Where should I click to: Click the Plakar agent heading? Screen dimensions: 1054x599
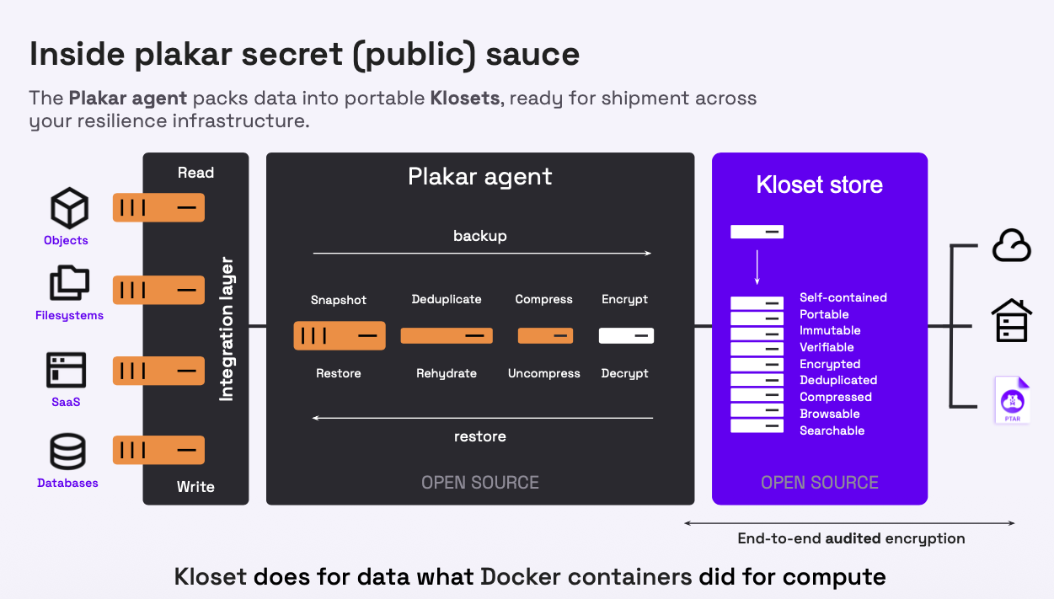(x=479, y=177)
